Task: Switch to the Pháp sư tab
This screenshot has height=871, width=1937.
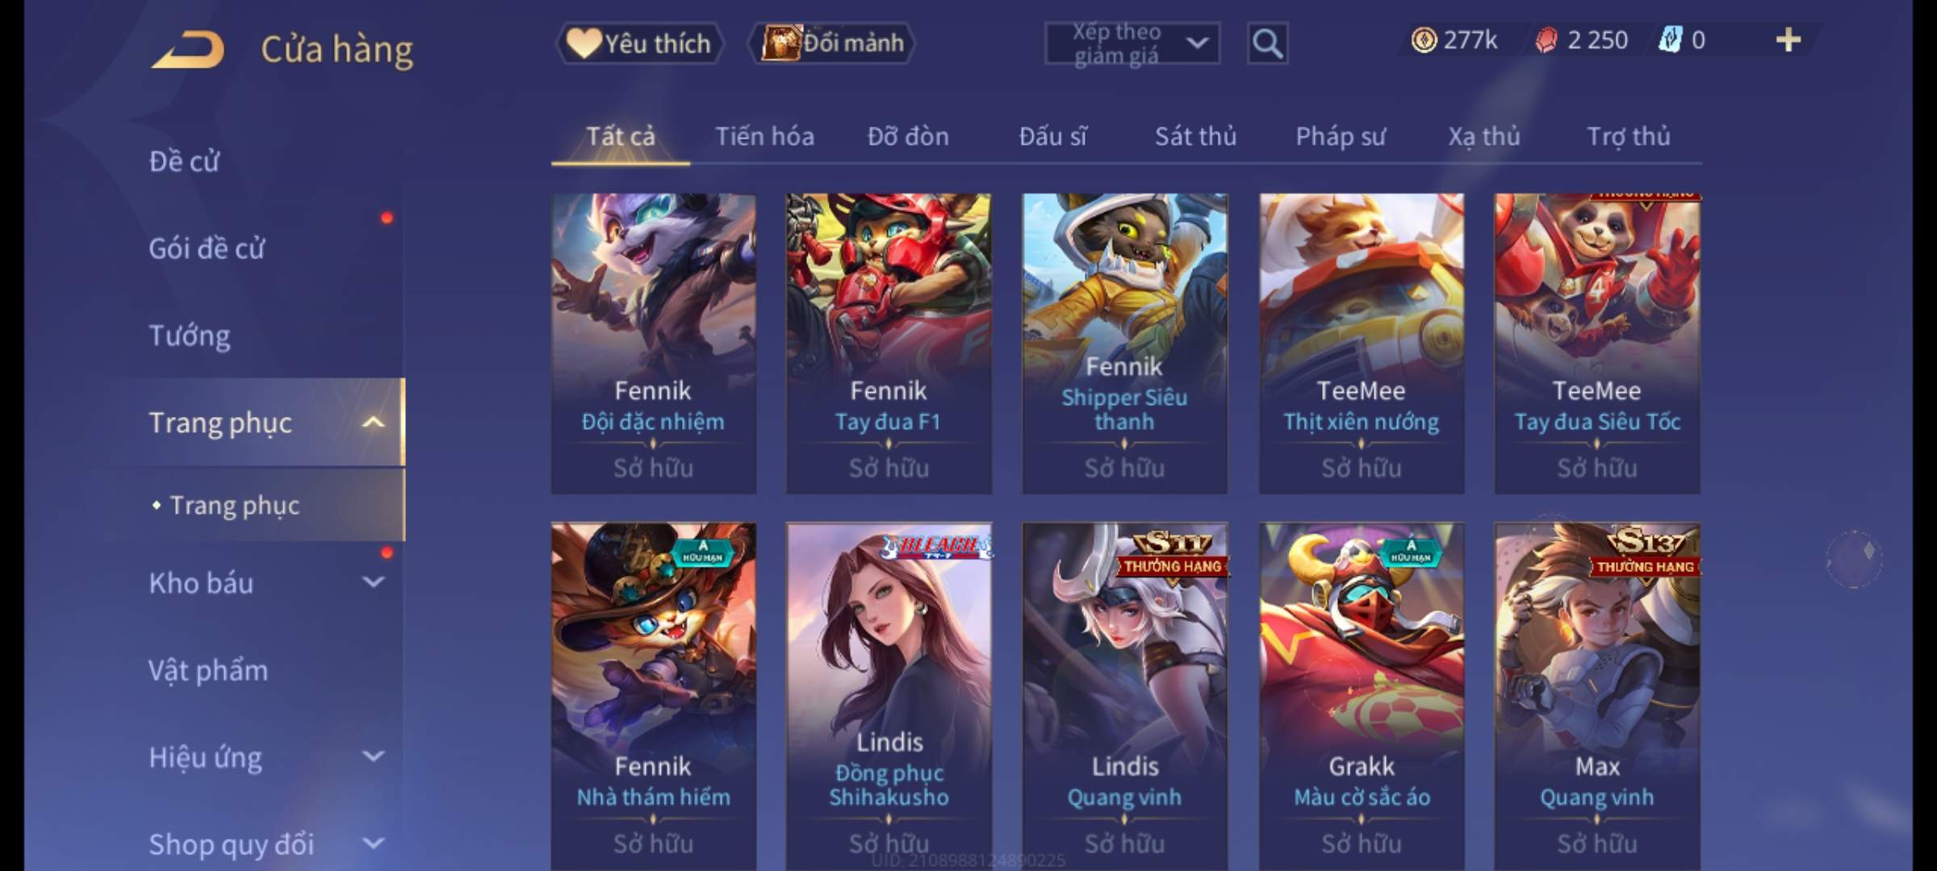Action: [1341, 137]
